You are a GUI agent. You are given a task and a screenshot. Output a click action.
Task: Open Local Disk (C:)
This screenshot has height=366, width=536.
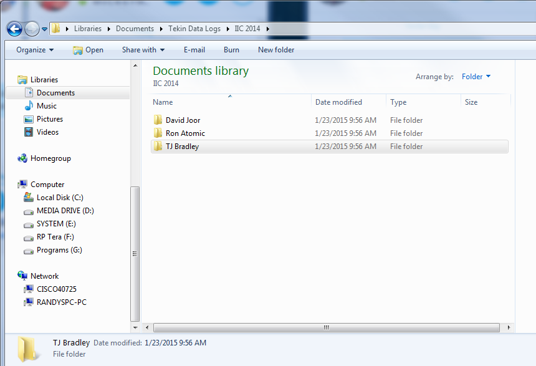(60, 198)
